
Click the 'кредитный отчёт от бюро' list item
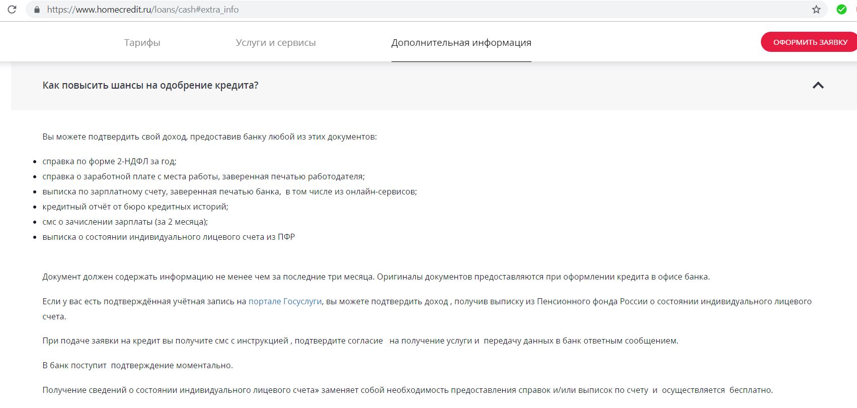[135, 207]
